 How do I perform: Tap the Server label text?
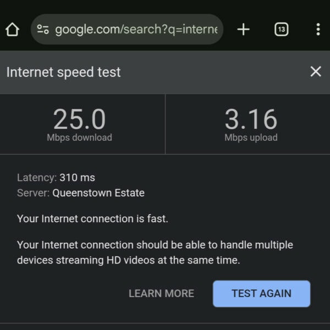[x=33, y=193]
